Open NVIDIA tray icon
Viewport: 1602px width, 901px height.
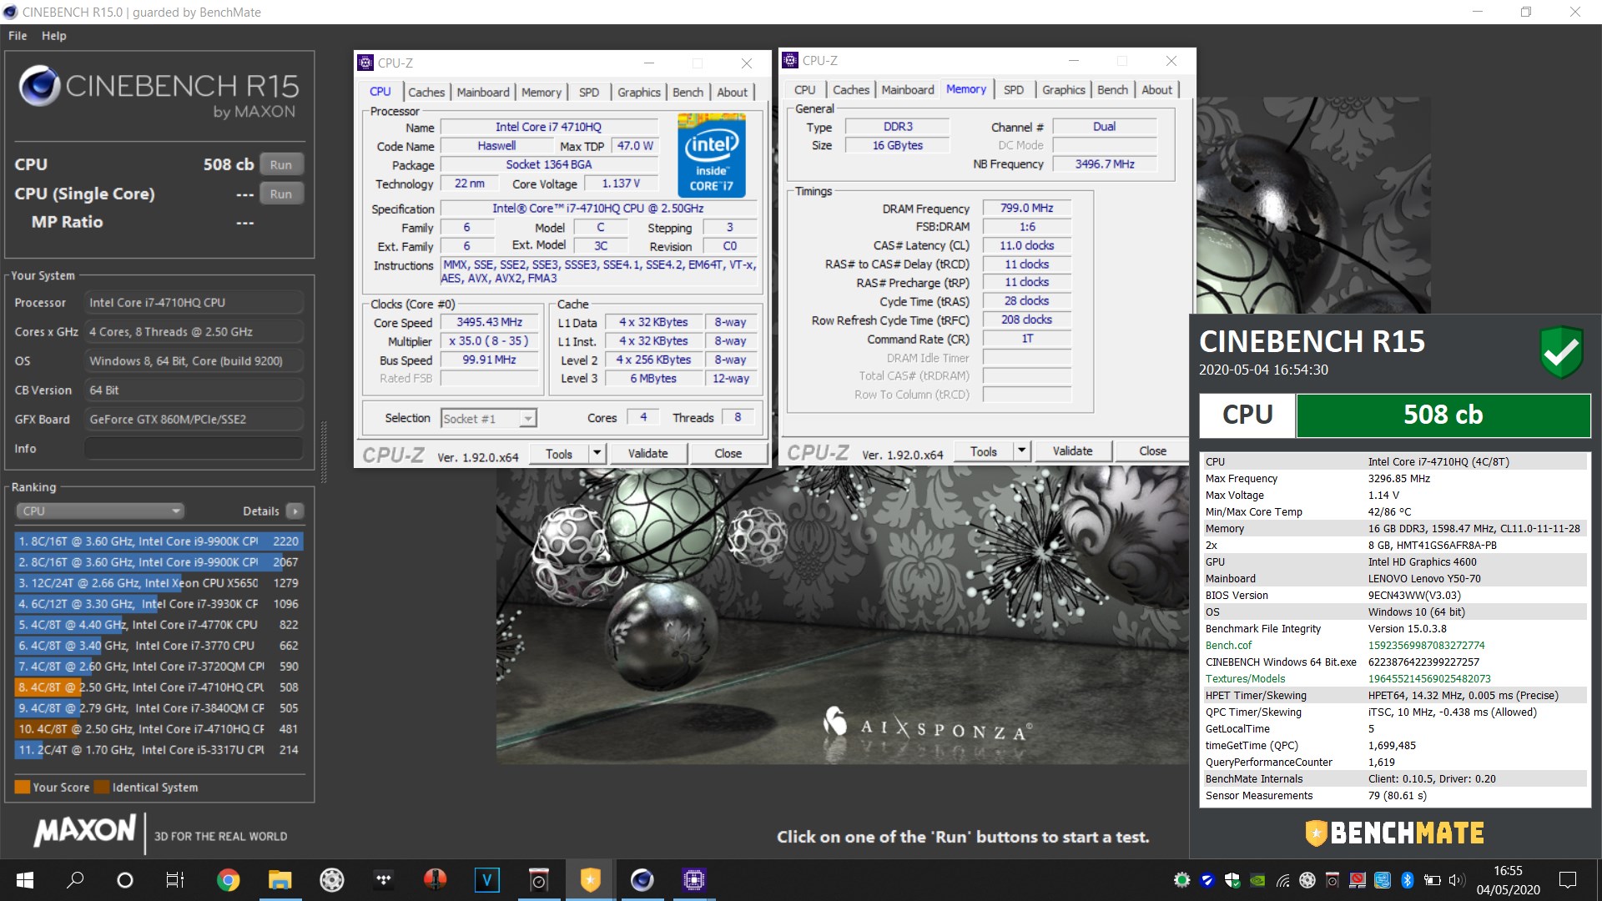click(1257, 880)
